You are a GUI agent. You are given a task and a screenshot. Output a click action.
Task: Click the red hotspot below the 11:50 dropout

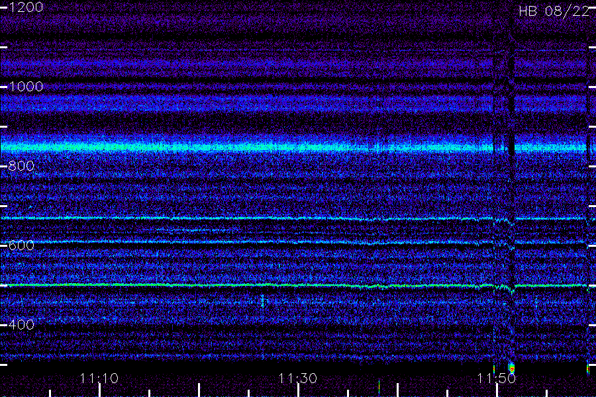512,369
